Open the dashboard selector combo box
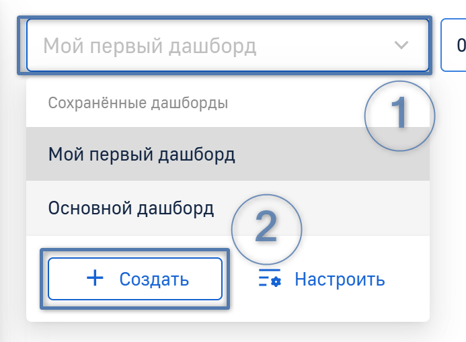The image size is (466, 342). coord(227,46)
